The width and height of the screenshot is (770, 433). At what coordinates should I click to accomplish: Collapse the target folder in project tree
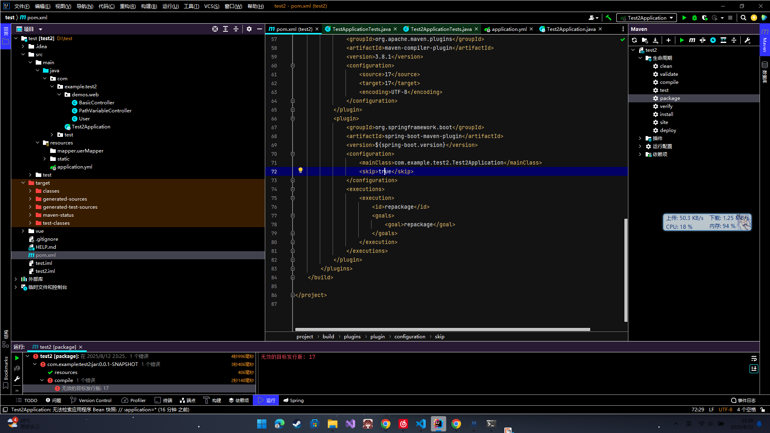point(23,183)
